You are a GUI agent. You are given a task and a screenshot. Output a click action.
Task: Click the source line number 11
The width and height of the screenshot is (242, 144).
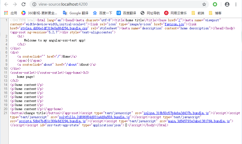[5, 73]
